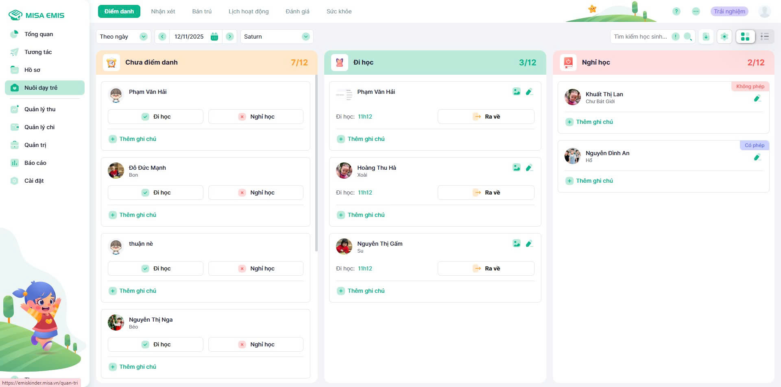Click edit pencil on Khuất Thị Lan card

point(757,98)
